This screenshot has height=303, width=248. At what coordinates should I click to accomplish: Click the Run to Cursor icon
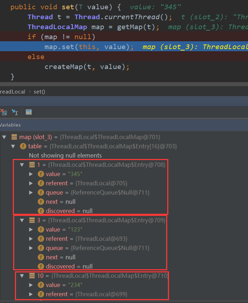click(15, 112)
